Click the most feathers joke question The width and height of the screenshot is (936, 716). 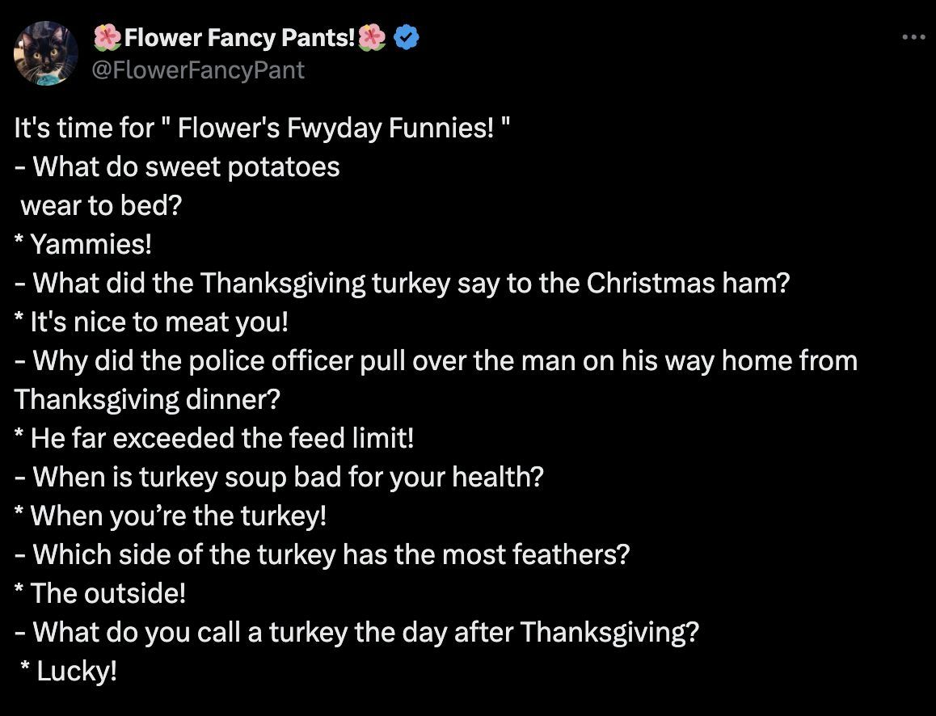(x=323, y=554)
